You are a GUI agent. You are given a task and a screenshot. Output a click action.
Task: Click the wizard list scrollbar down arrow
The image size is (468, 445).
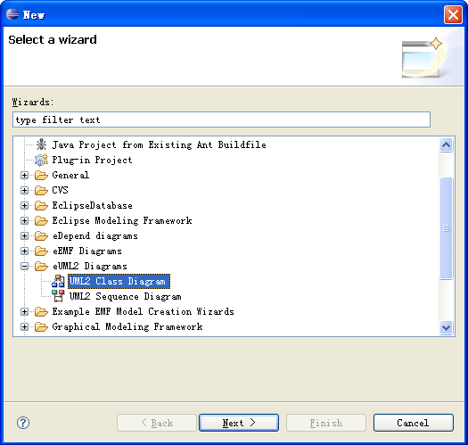click(447, 327)
